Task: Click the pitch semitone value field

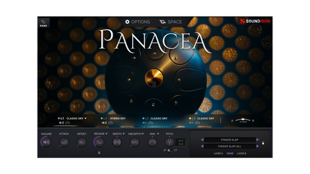Action: [181, 140]
